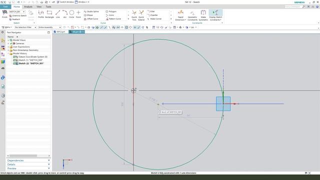The height and width of the screenshot is (180, 320).
Task: Click Switch Window in quick access bar
Action: tap(65, 2)
